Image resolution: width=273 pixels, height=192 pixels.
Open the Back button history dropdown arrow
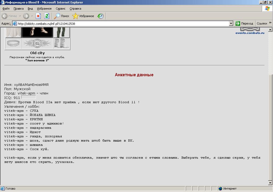tap(20, 16)
